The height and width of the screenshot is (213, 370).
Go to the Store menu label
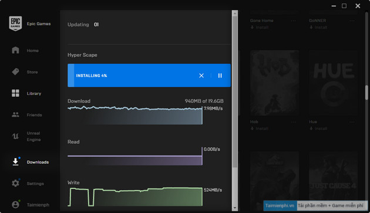32,72
